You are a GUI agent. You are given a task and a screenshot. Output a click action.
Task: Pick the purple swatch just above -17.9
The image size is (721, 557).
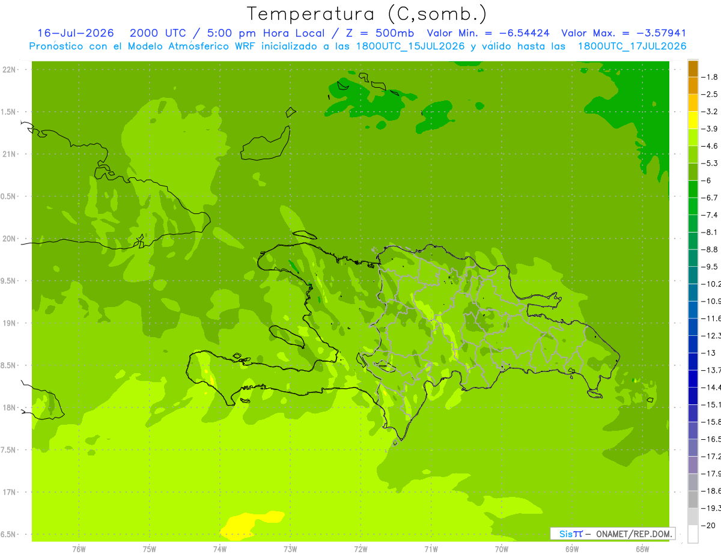[x=693, y=465]
